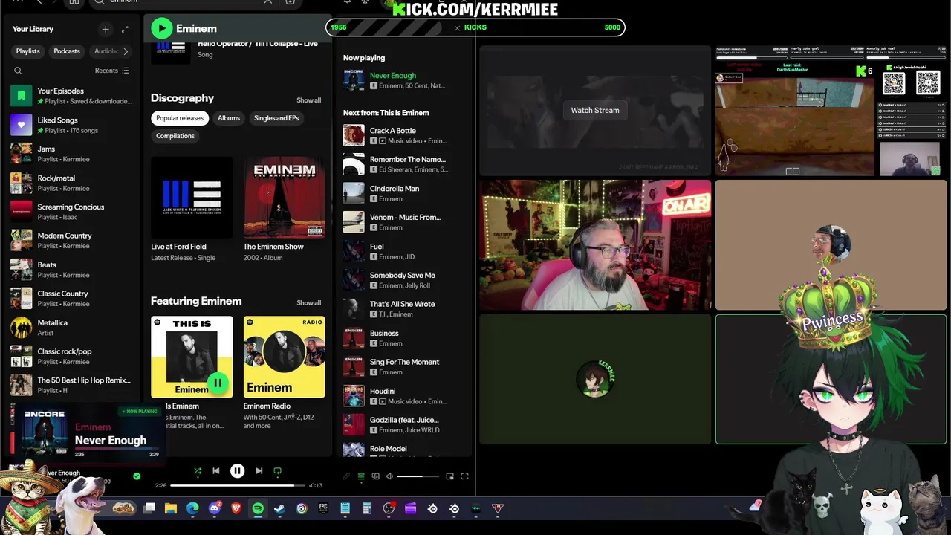Click Watch Stream in the Discord call
951x535 pixels.
point(595,110)
